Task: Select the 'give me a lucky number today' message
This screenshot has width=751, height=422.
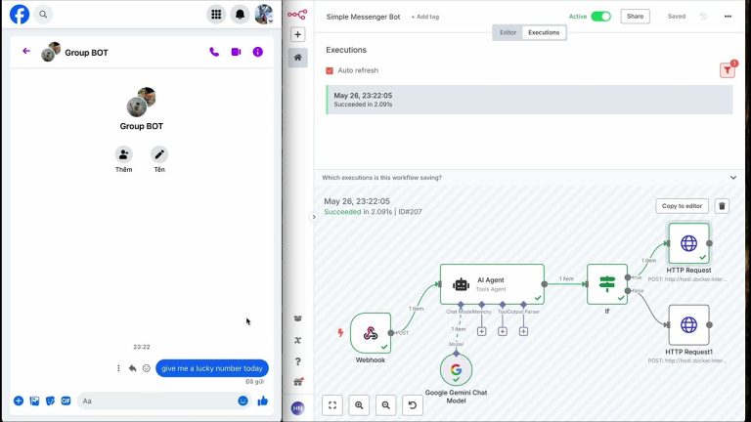Action: pos(212,368)
